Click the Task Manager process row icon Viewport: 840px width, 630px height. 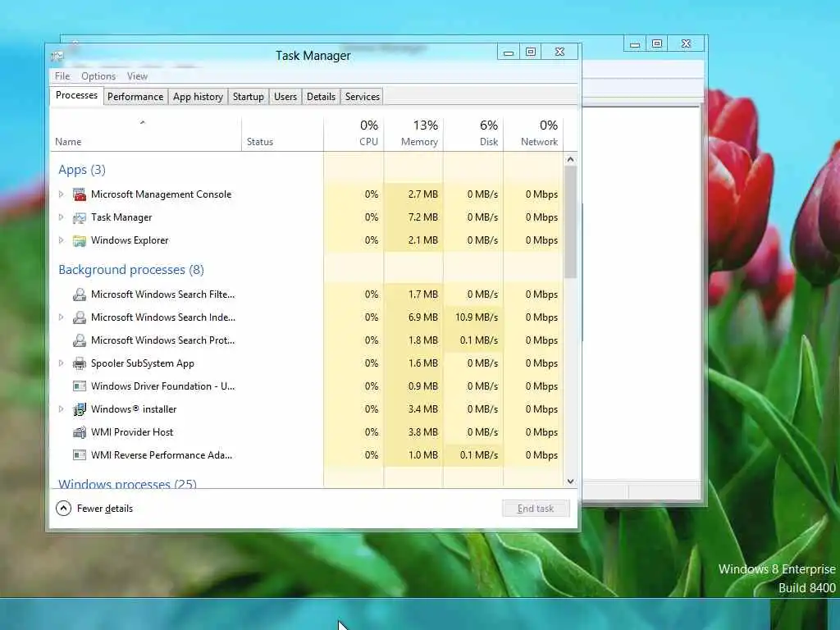point(80,217)
